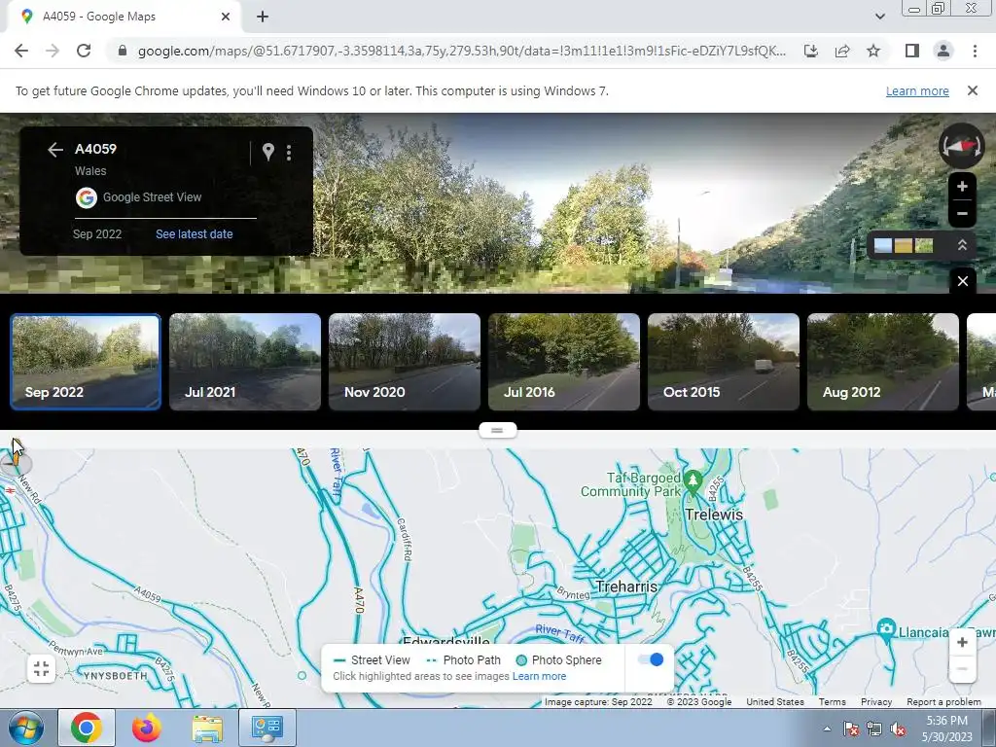This screenshot has height=747, width=996.
Task: Select the Oct 2015 imagery thumbnail
Action: point(724,362)
